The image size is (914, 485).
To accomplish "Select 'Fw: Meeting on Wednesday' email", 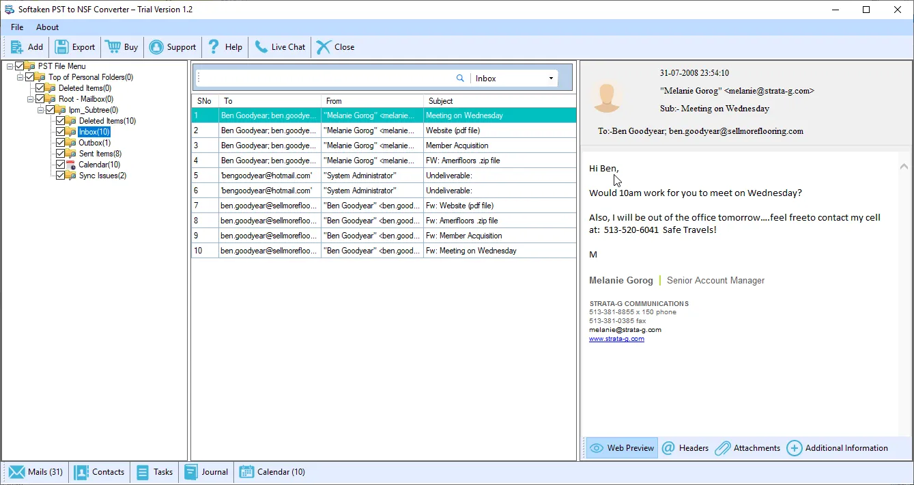I will pyautogui.click(x=384, y=251).
